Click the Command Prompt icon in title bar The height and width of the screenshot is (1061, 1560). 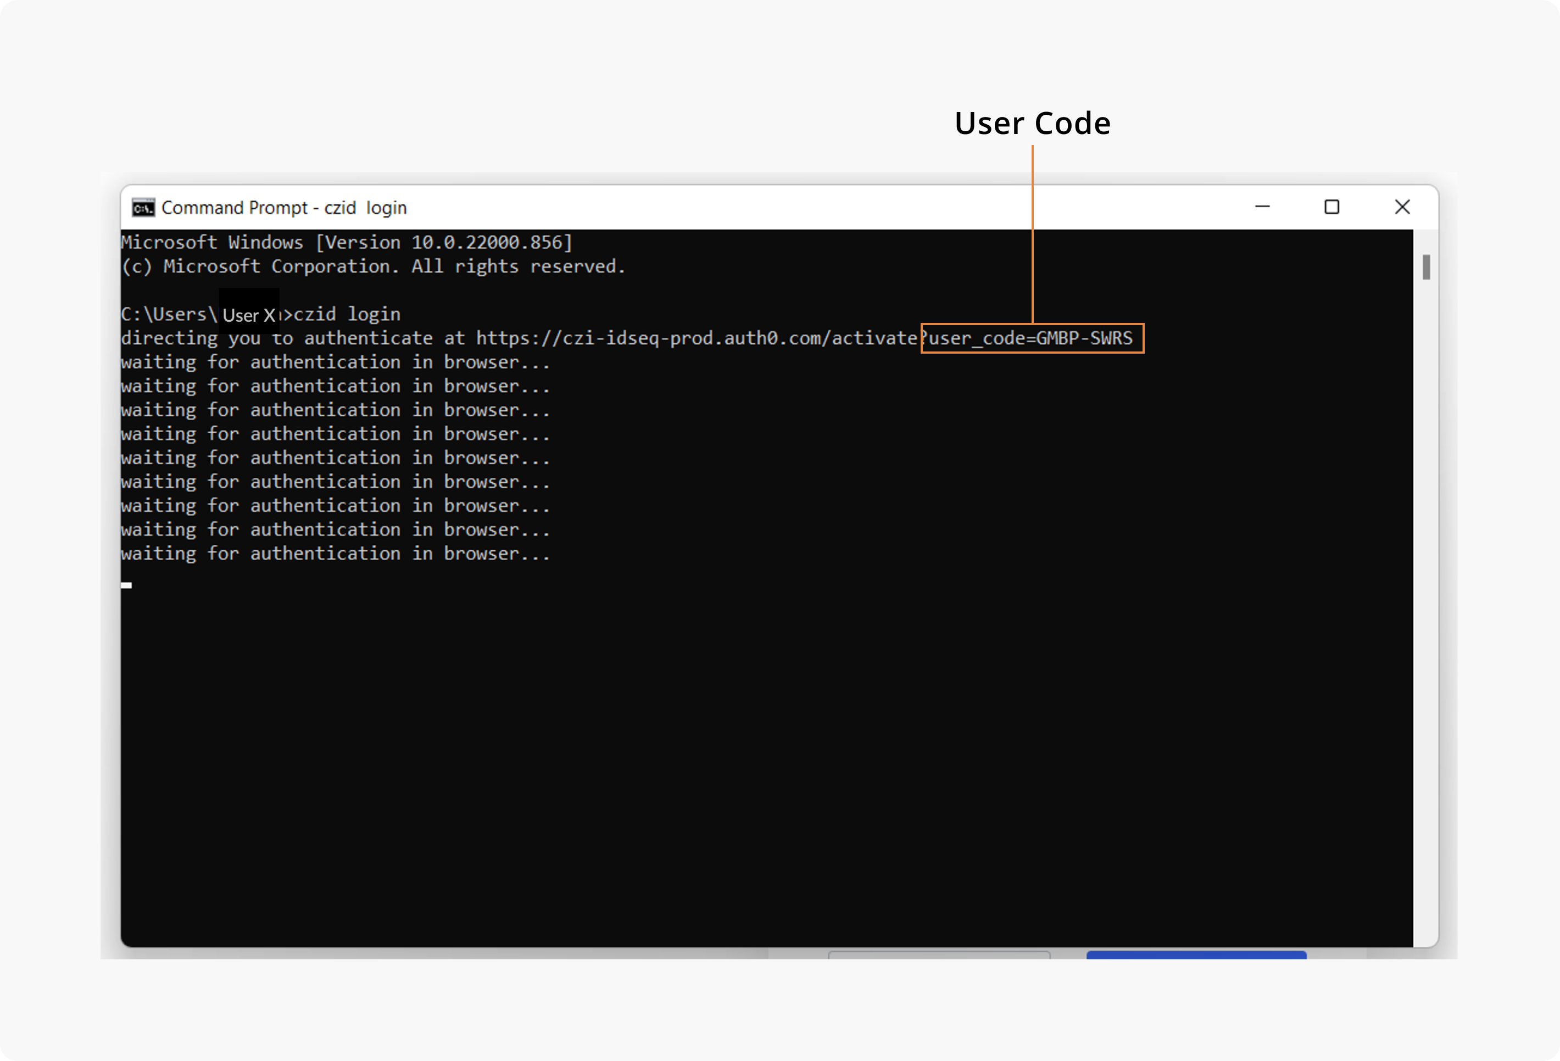click(143, 208)
